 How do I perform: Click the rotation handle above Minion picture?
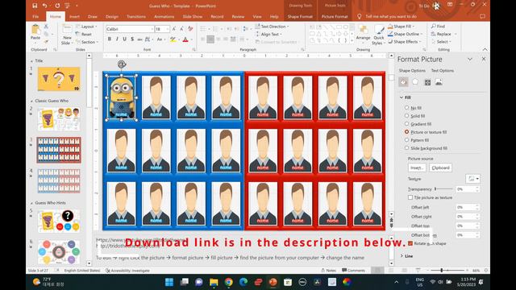pyautogui.click(x=122, y=64)
